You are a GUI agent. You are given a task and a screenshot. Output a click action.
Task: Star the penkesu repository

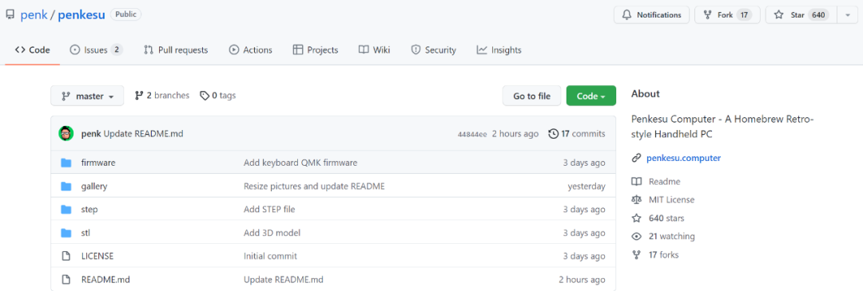coord(801,15)
